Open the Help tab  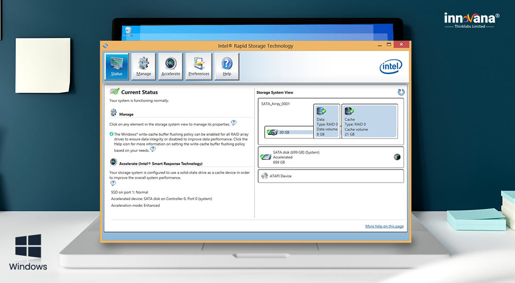(x=227, y=67)
